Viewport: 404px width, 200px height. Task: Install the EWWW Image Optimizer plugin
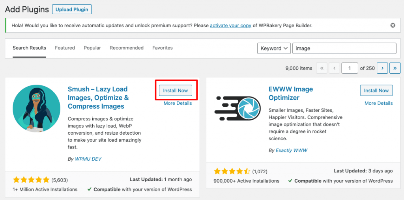[376, 91]
